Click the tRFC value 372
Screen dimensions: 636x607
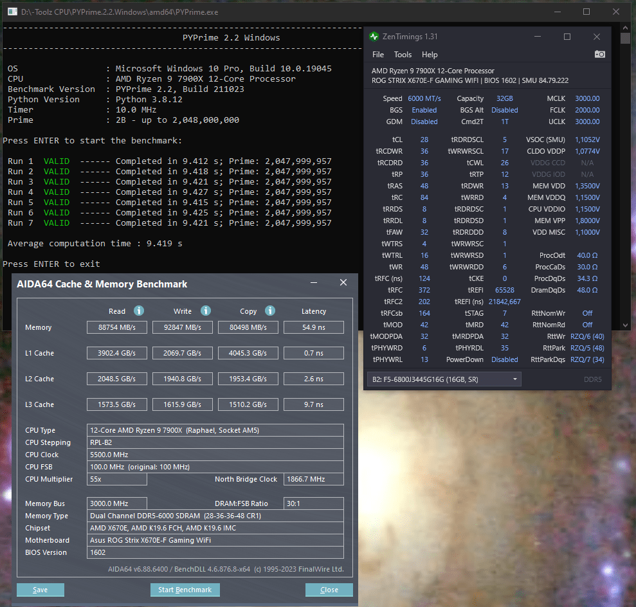(424, 290)
